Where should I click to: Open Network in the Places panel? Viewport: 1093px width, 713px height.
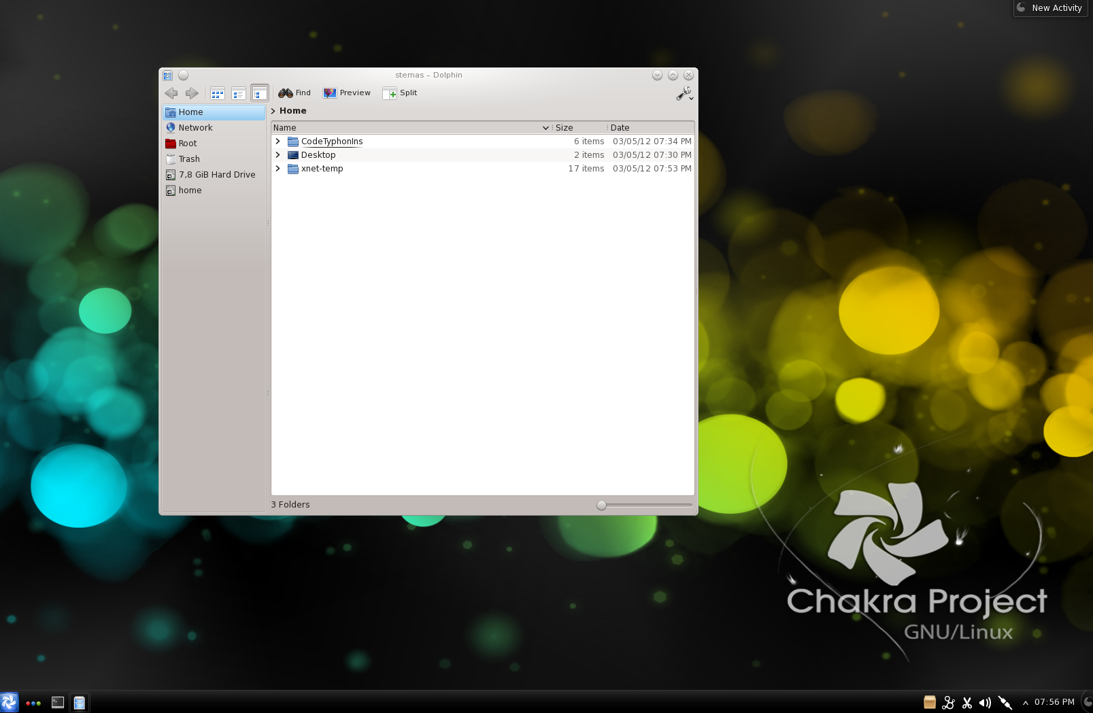pos(214,128)
